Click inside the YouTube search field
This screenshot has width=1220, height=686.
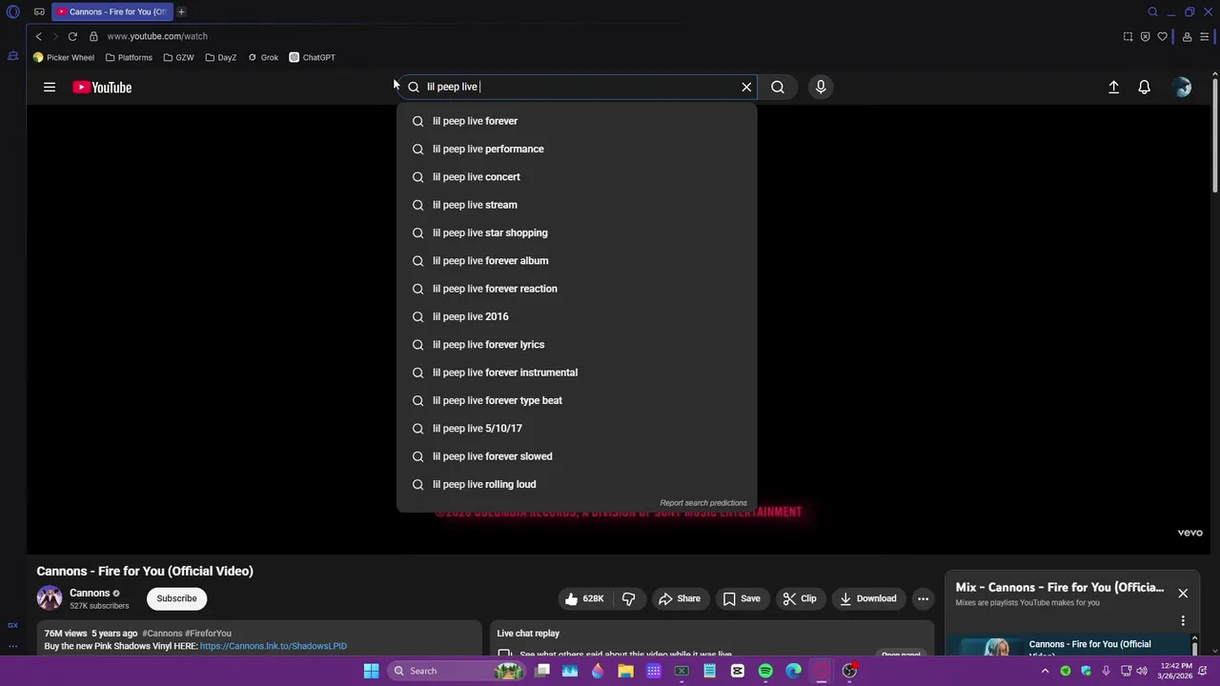pos(577,87)
